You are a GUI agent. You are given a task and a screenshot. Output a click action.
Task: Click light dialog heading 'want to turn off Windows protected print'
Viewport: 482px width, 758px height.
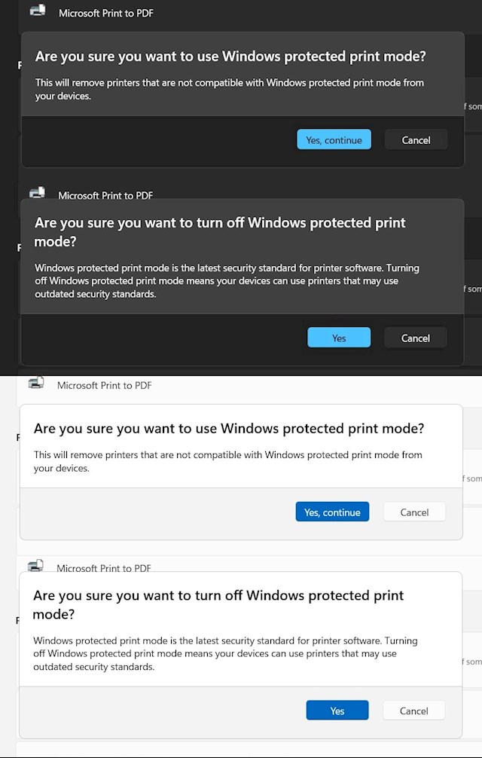(x=218, y=595)
